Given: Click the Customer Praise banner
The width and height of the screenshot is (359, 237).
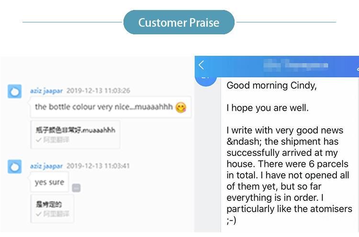Looking at the screenshot, I should (x=179, y=22).
